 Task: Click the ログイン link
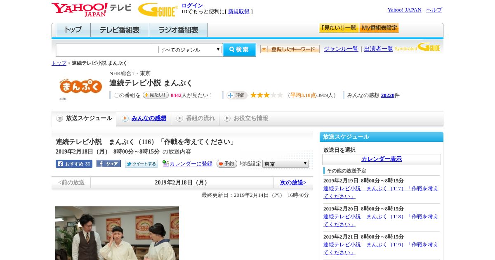coord(192,5)
